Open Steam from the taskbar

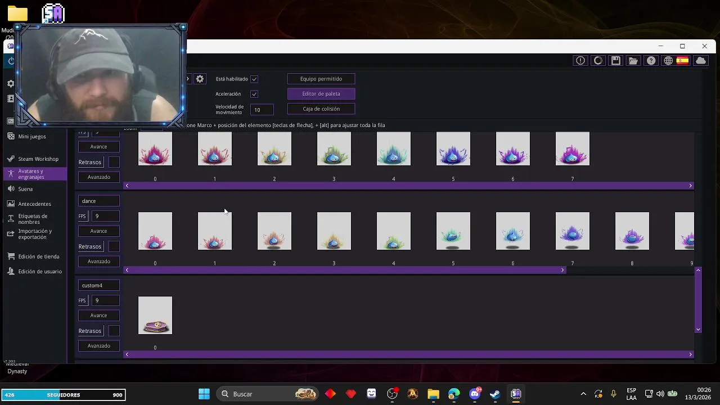click(x=495, y=394)
